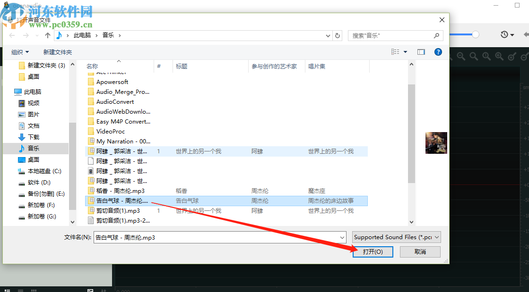Expand the chevron after 此电脑 in the breadcrumb
This screenshot has height=292, width=529.
tap(96, 35)
